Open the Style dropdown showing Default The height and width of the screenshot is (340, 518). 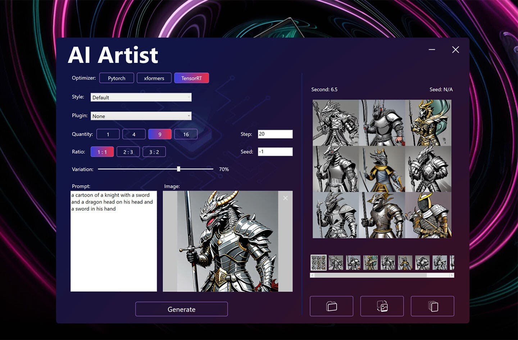click(x=141, y=97)
